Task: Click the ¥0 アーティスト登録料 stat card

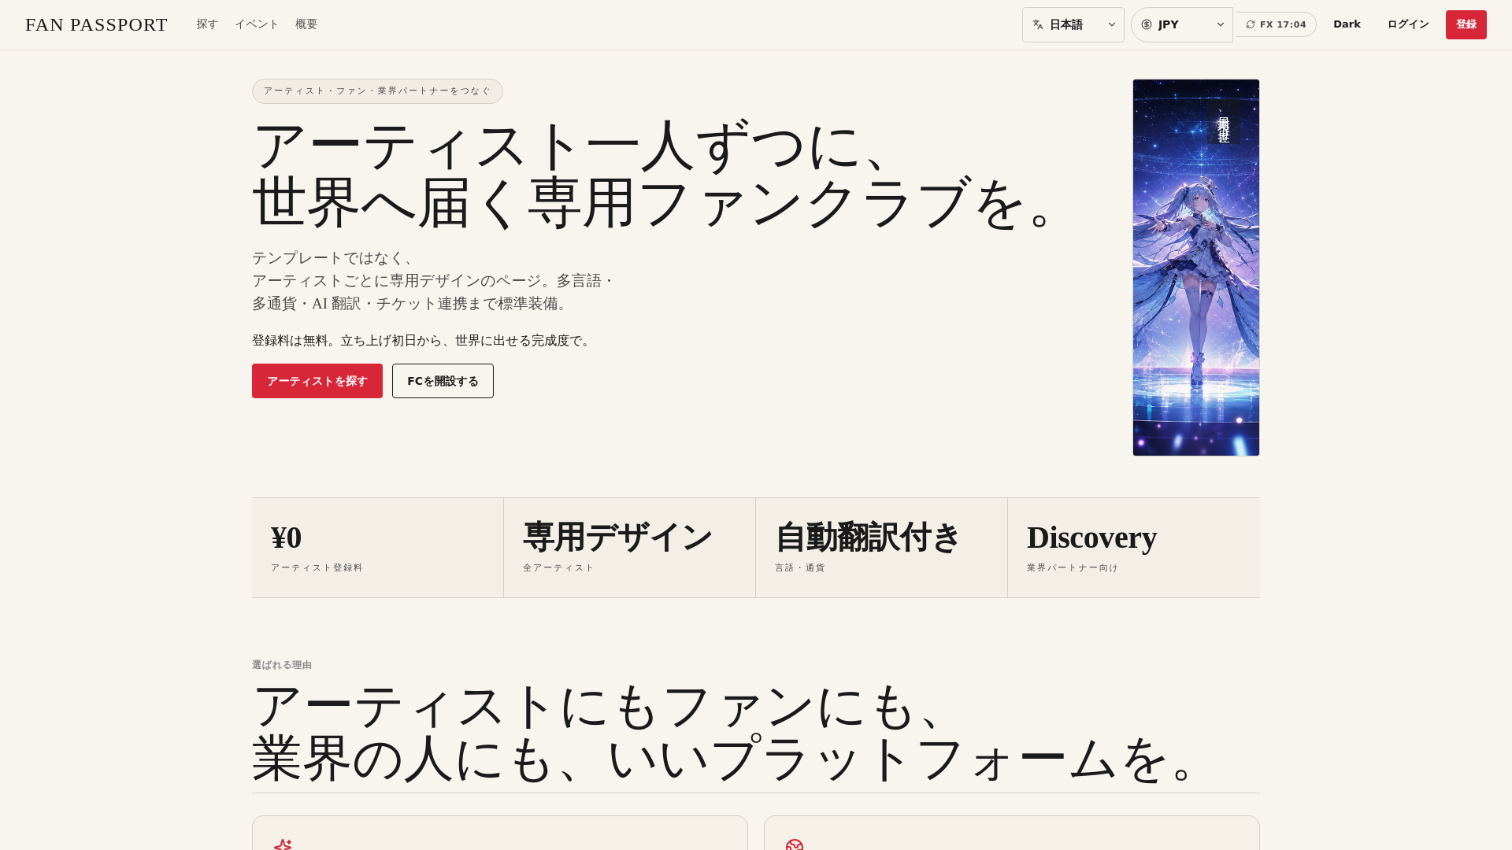Action: (x=378, y=548)
